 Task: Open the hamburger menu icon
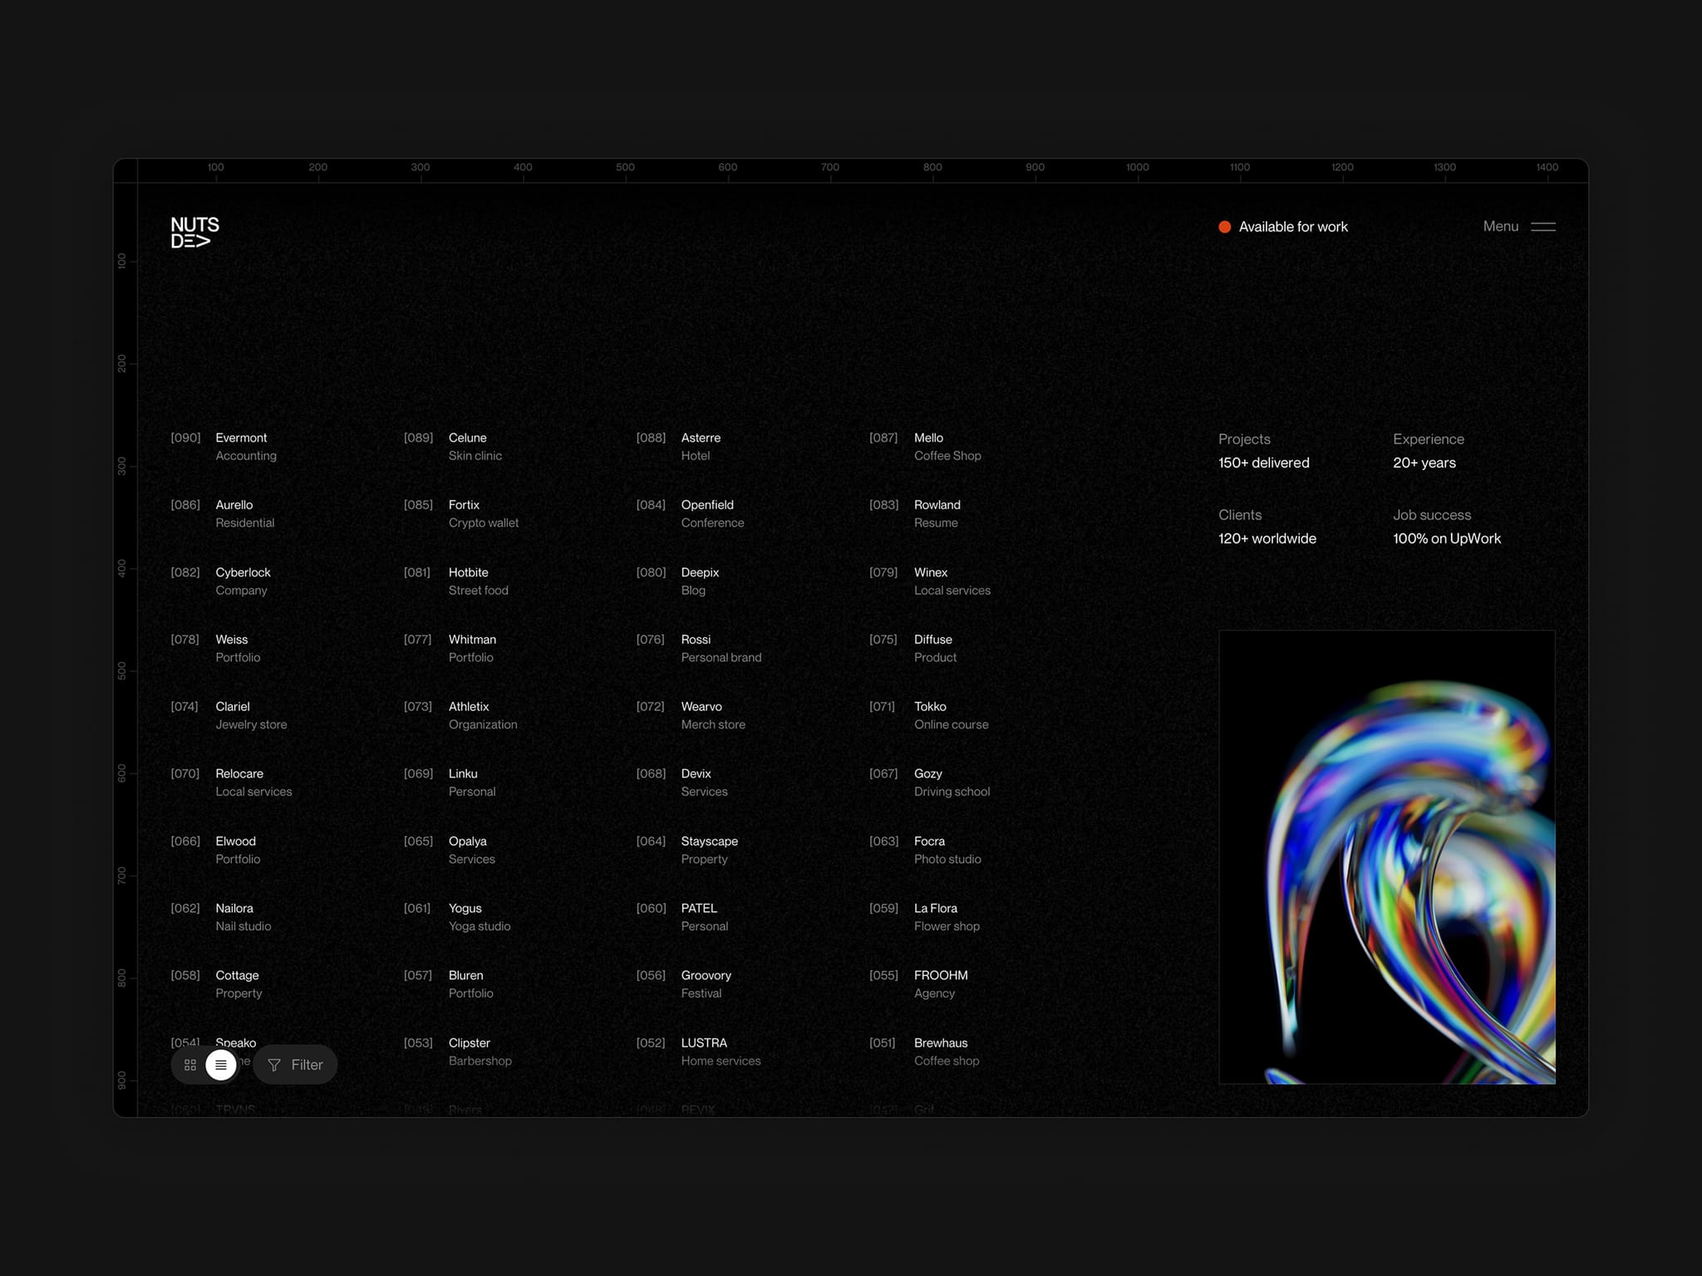(x=1542, y=227)
